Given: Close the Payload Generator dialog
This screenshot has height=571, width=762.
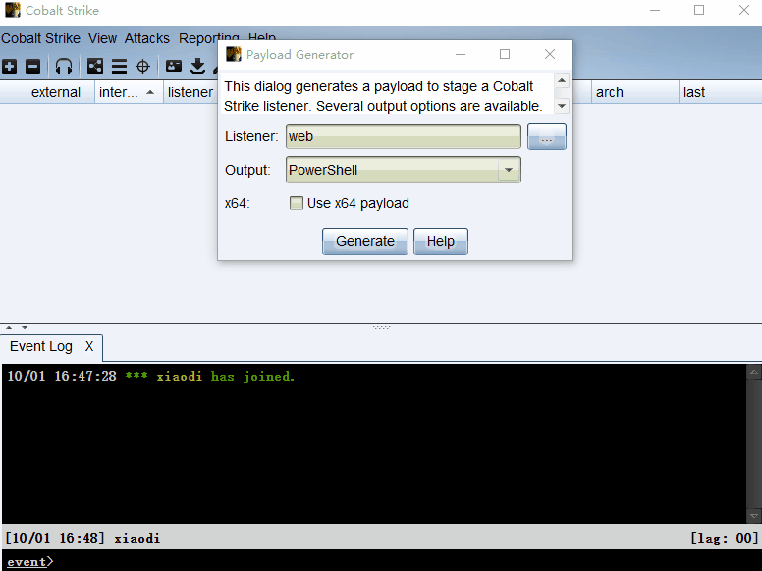Looking at the screenshot, I should 550,54.
